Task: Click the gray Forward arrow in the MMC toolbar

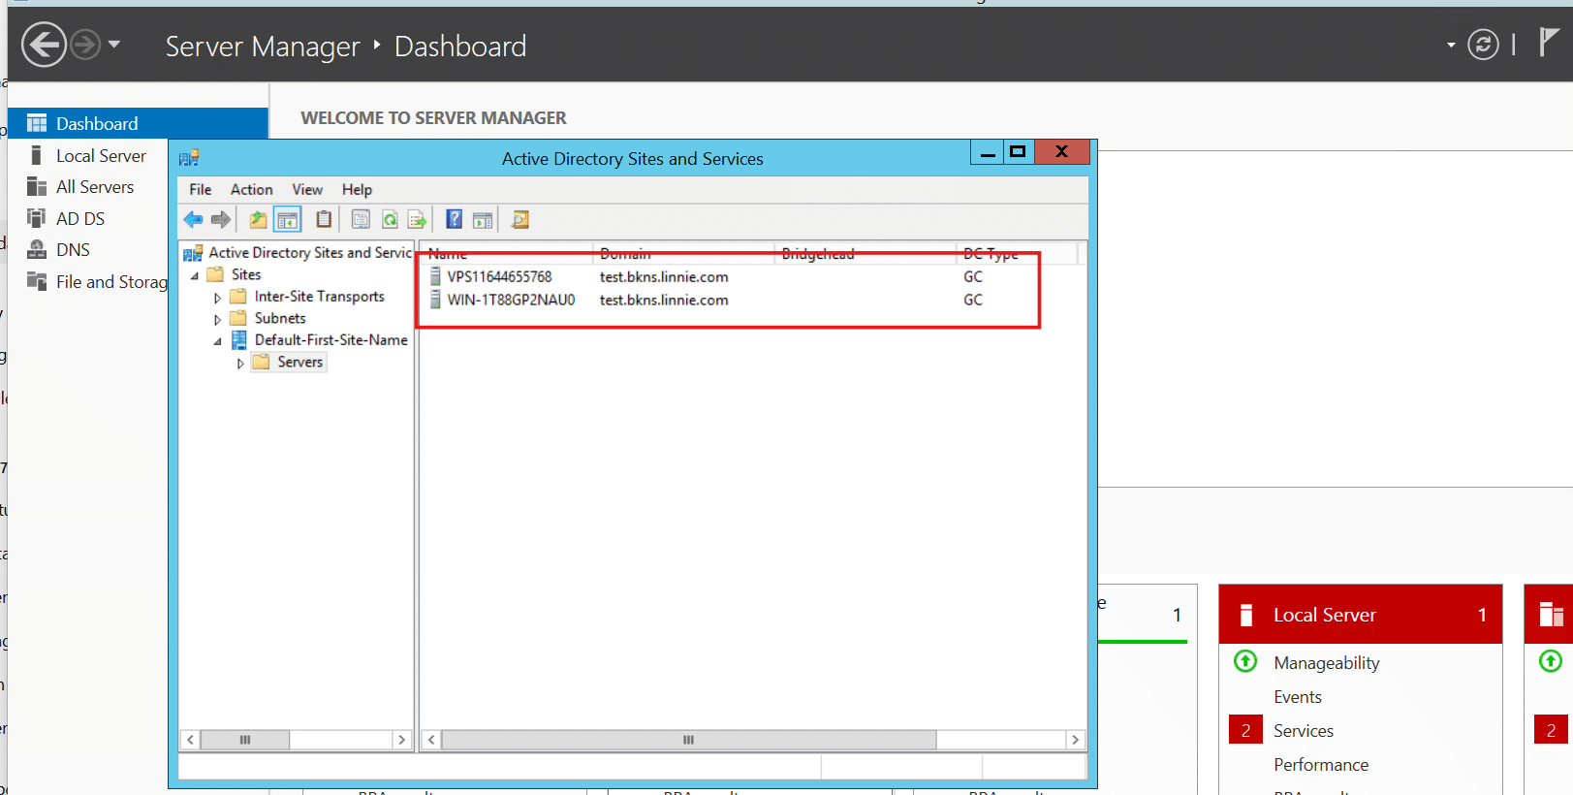Action: point(221,220)
